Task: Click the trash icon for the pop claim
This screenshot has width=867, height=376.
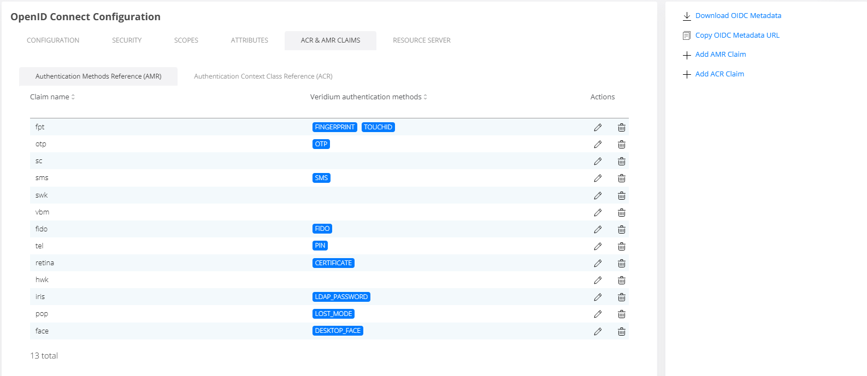Action: click(621, 314)
